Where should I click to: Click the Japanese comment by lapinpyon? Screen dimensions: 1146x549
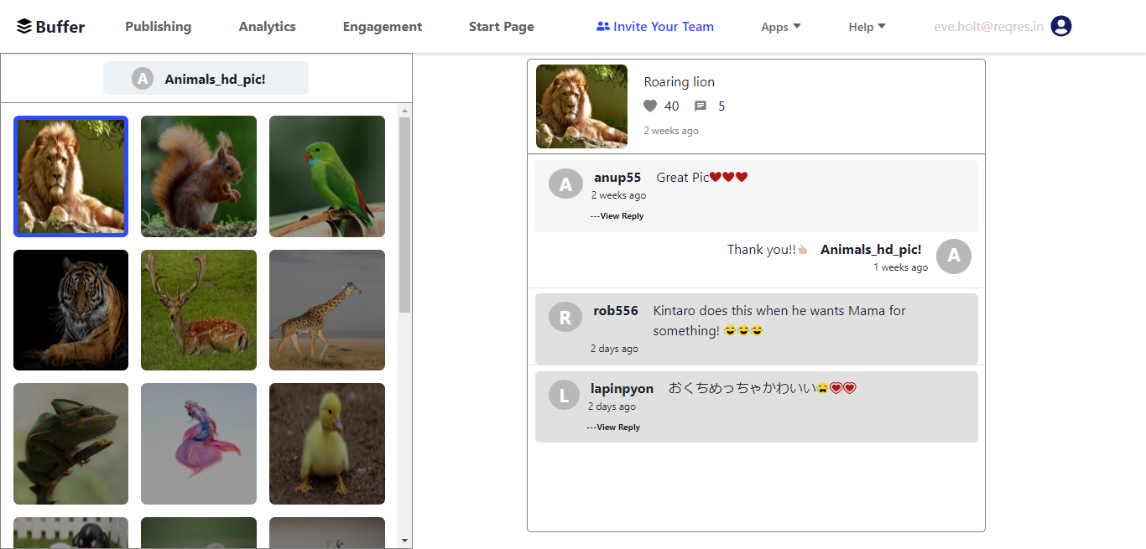(x=762, y=388)
